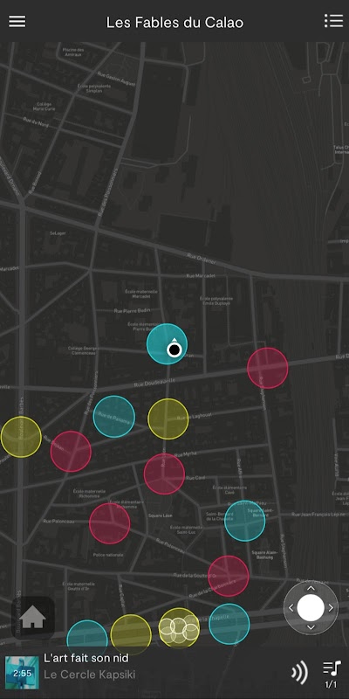Viewport: 349px width, 699px height.
Task: Select blue sound zone at current location
Action: point(167,344)
